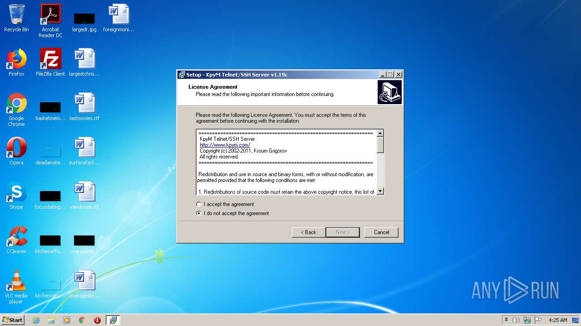
Task: Go Back in the setup wizard
Action: [308, 232]
